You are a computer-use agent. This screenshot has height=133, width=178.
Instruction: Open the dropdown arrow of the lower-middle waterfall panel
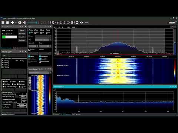[x=45, y=69]
